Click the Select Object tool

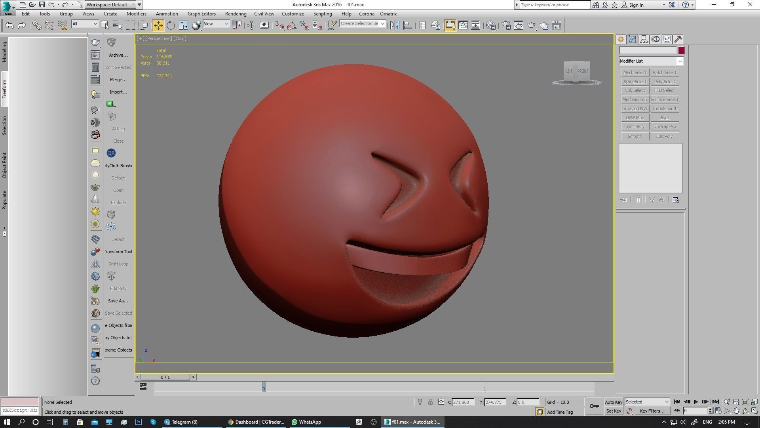(x=105, y=25)
